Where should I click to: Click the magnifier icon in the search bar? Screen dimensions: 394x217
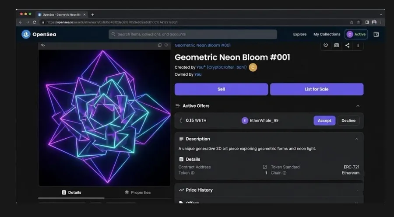click(x=113, y=34)
